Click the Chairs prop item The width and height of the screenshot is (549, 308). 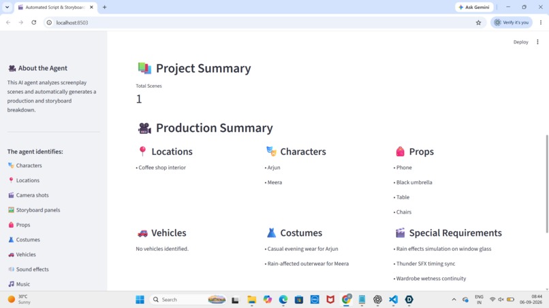point(403,212)
